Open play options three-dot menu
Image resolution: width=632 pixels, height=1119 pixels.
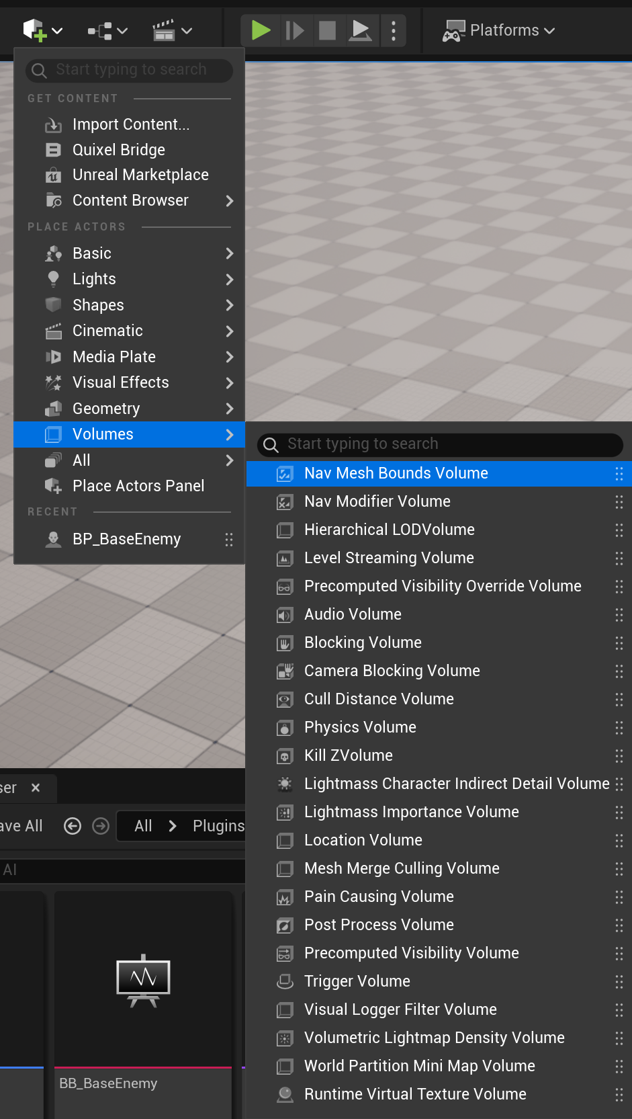click(394, 30)
